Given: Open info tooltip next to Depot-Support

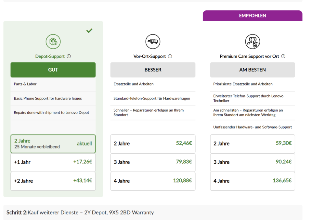Looking at the screenshot, I should 69,56.
